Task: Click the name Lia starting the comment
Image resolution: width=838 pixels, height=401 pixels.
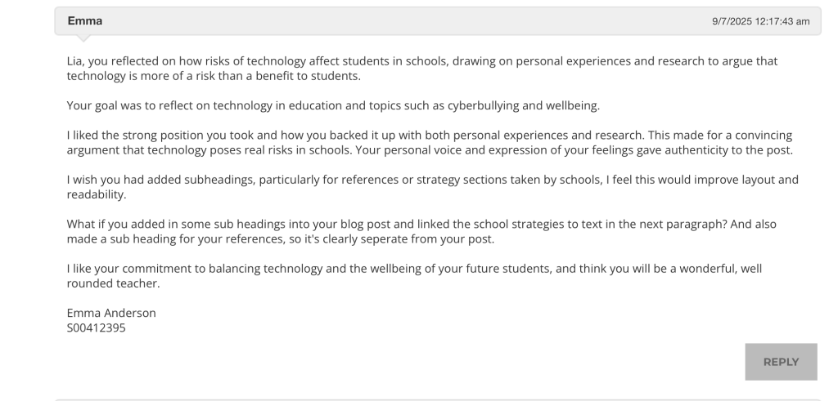Action: click(x=74, y=60)
